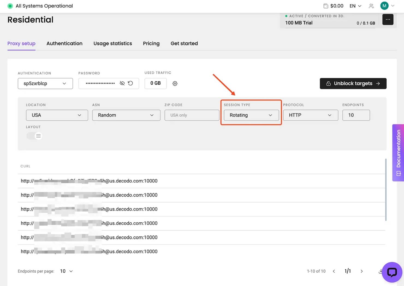Screen dimensions: 404x286
Task: Click the used traffic settings gear icon
Action: (175, 84)
